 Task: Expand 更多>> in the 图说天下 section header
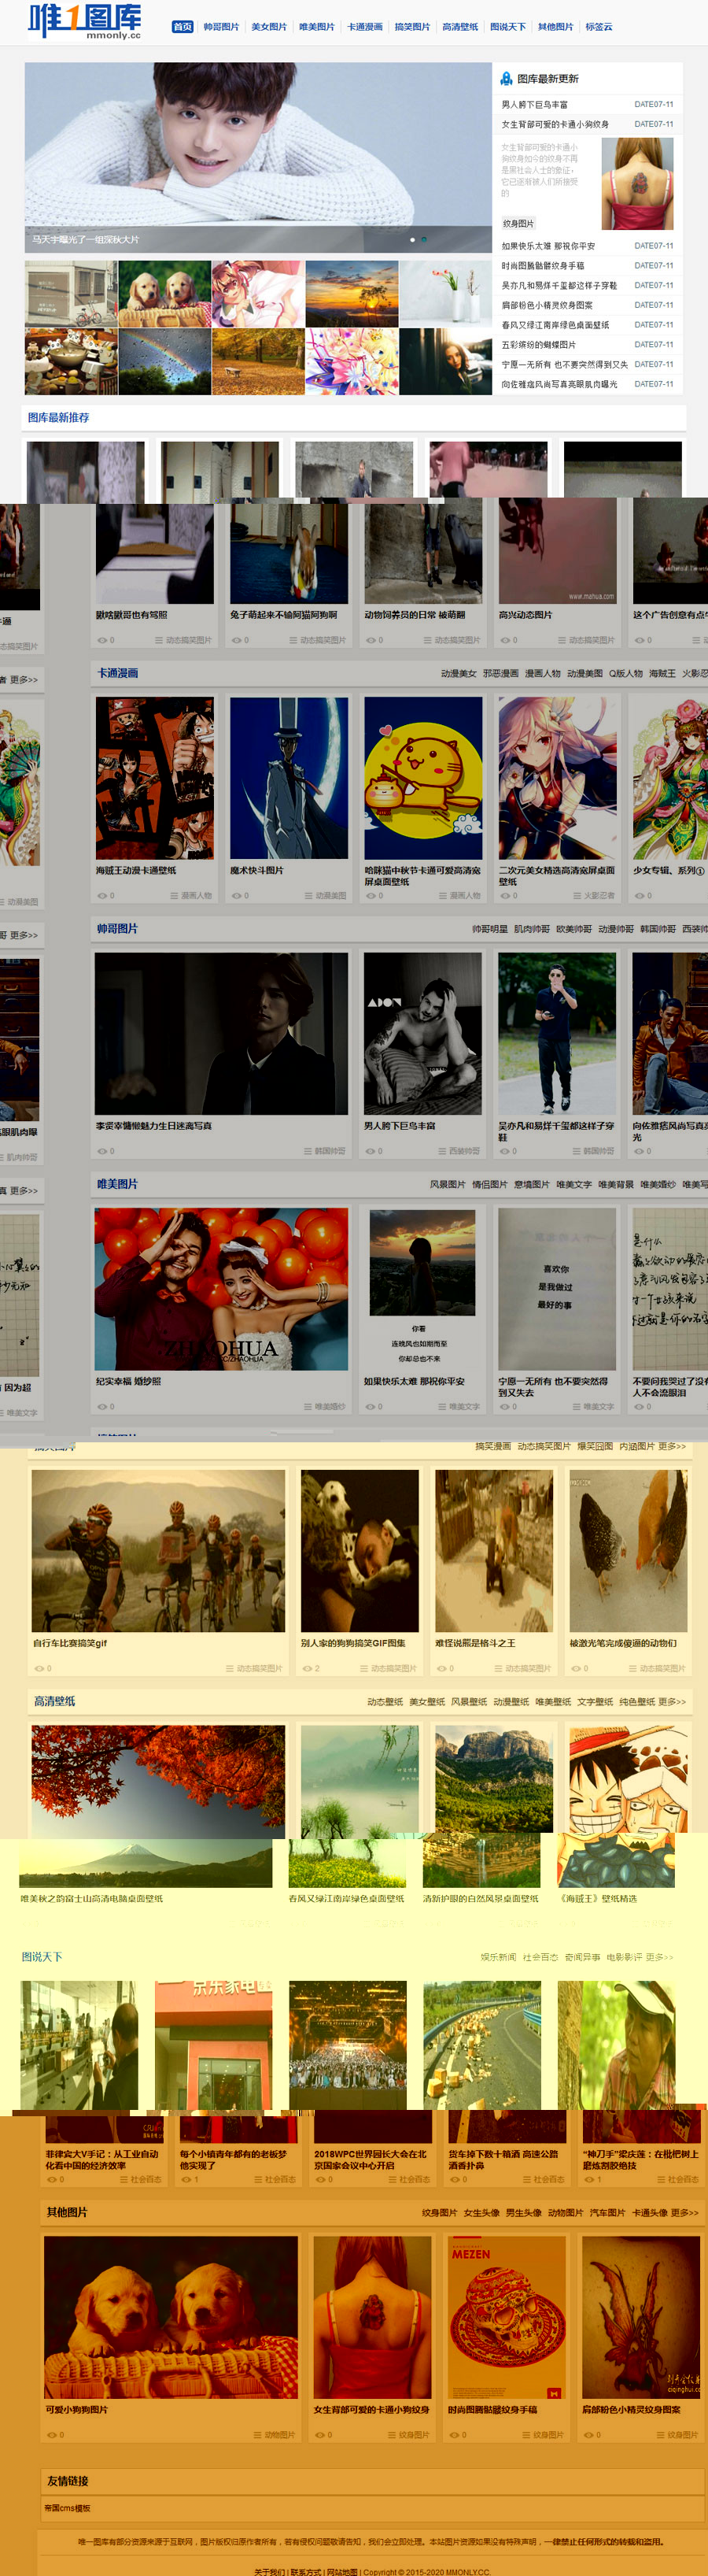click(659, 1956)
